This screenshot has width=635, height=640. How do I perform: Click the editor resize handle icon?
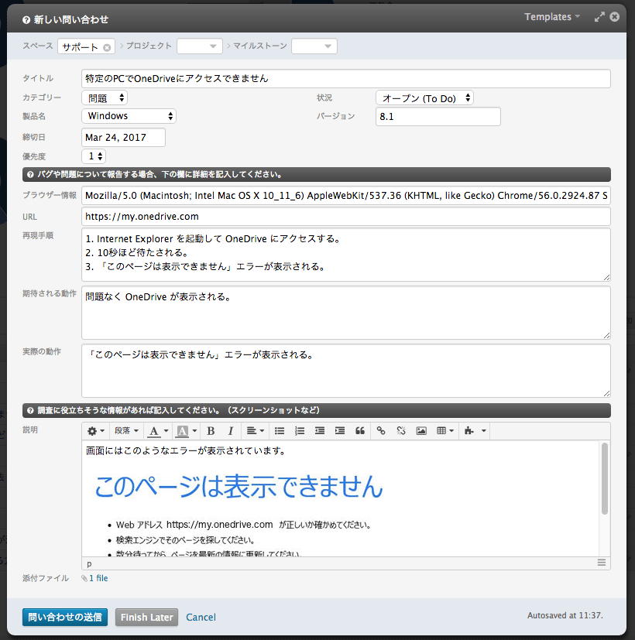[x=602, y=563]
